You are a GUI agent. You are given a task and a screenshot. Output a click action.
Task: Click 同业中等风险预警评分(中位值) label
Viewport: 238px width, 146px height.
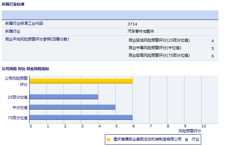point(155,48)
